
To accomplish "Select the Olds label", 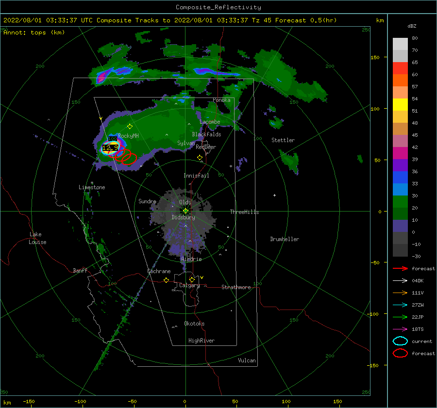I will pyautogui.click(x=185, y=202).
